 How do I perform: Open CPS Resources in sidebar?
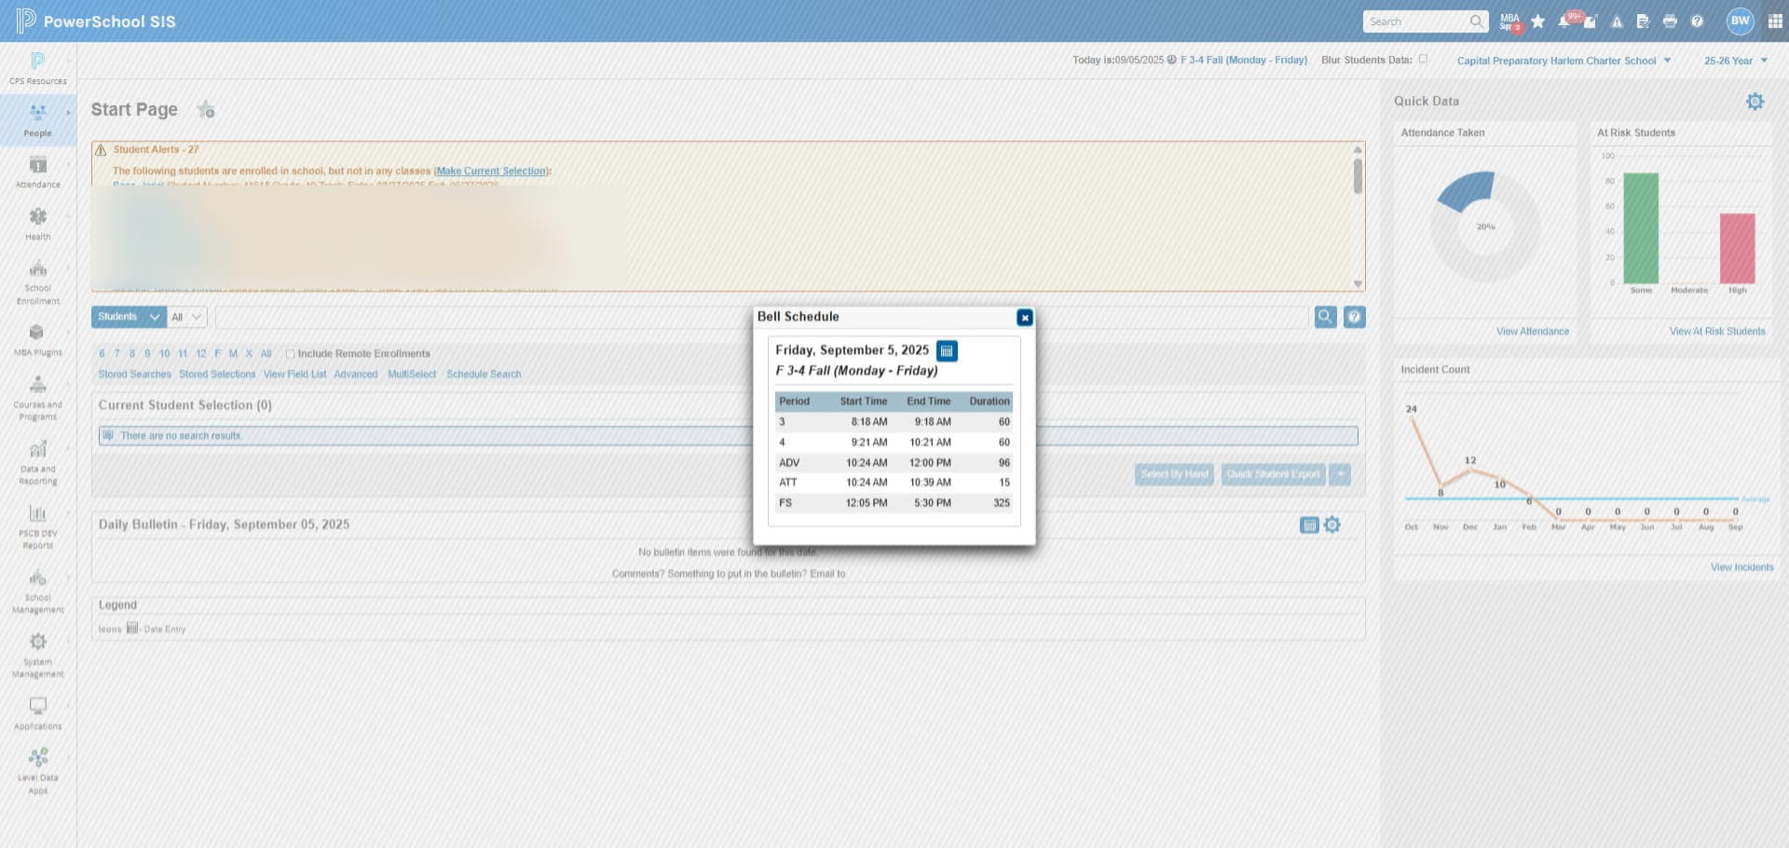point(37,68)
